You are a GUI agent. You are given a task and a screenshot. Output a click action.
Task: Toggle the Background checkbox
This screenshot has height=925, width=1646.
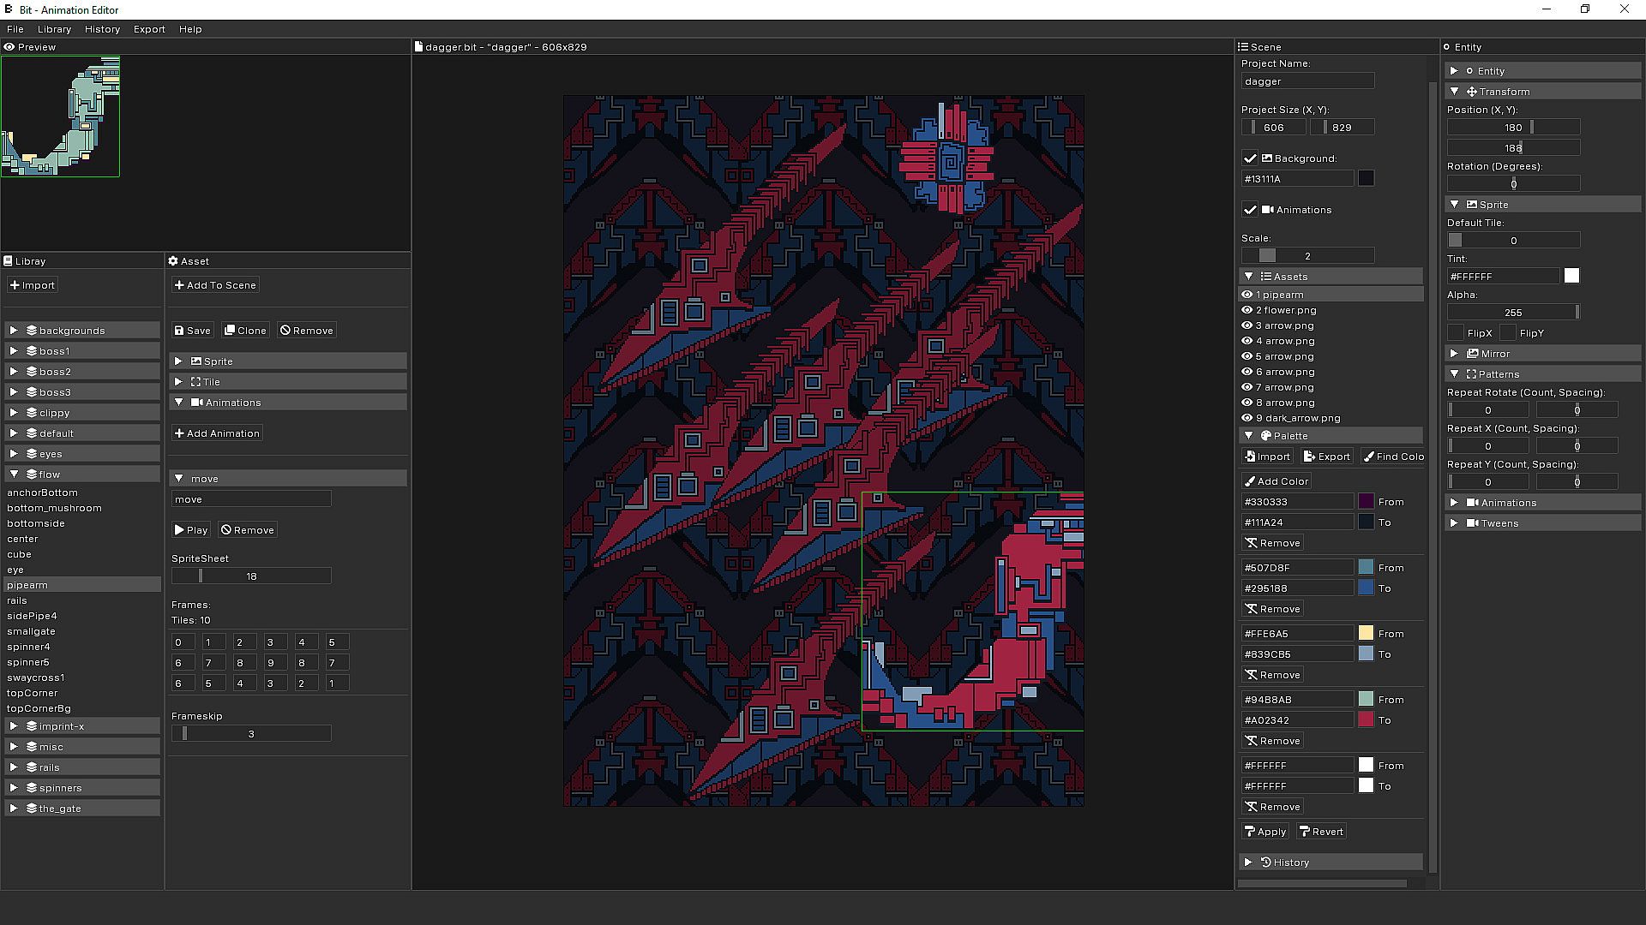click(1250, 158)
